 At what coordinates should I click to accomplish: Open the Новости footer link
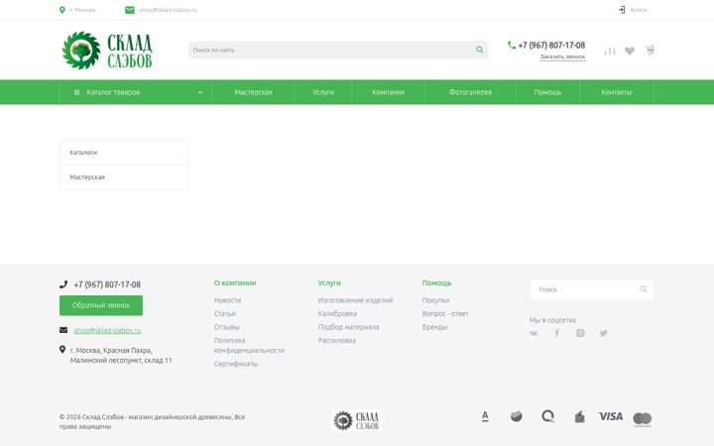coord(228,300)
